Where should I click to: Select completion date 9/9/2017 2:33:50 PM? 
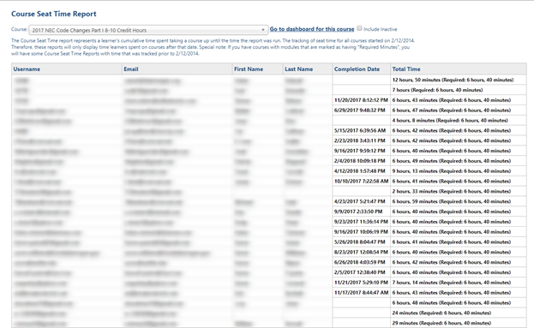pos(361,212)
